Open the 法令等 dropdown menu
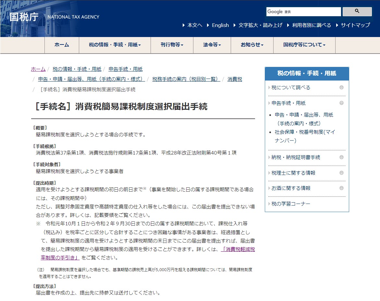Screen dimensions: 380x301 212,45
